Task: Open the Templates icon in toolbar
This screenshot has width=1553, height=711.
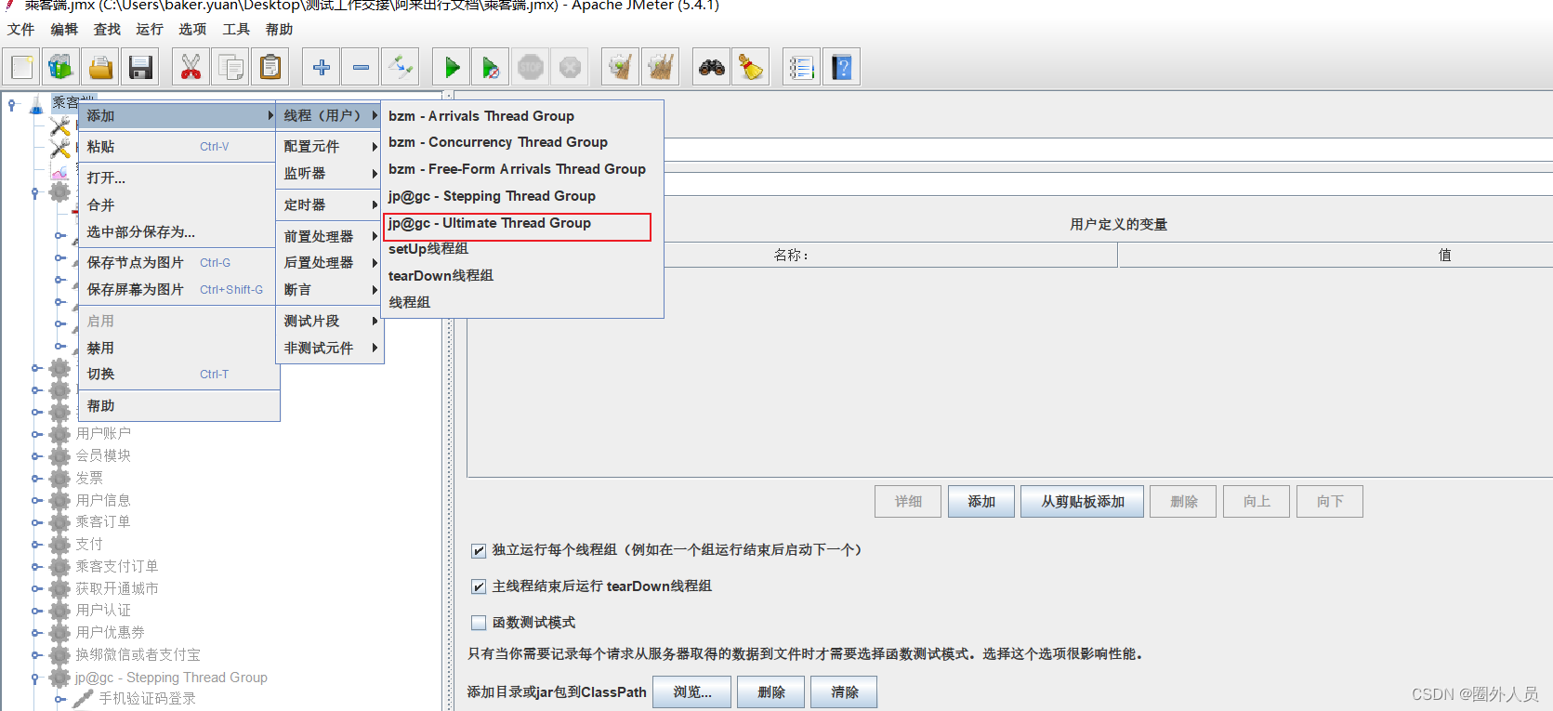Action: [x=61, y=67]
